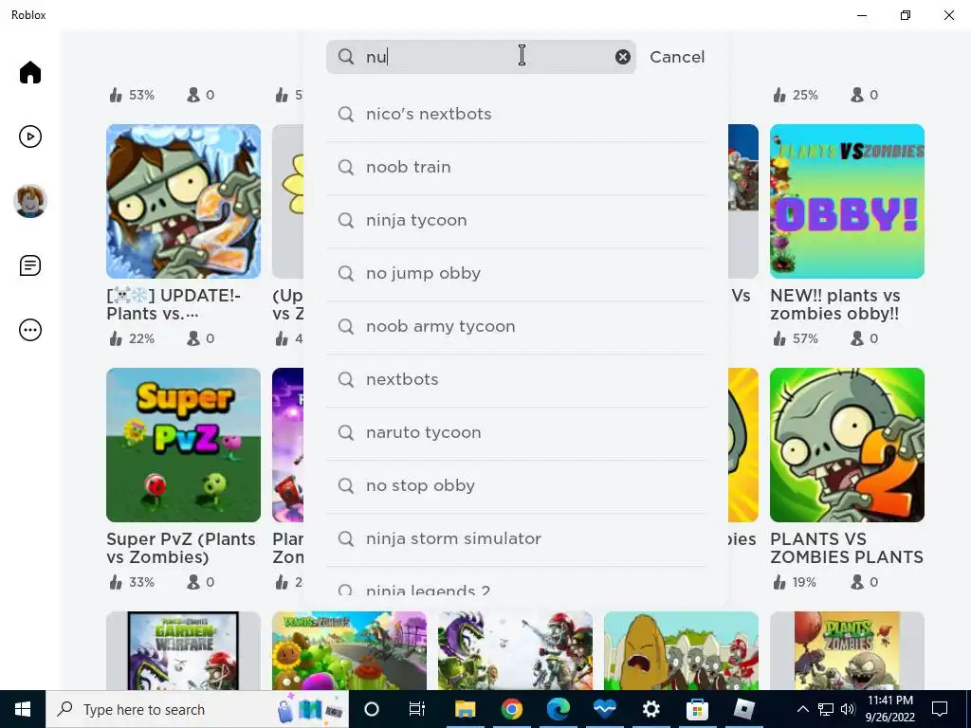
Task: Open the Discover play icon in the sidebar
Action: pos(29,136)
